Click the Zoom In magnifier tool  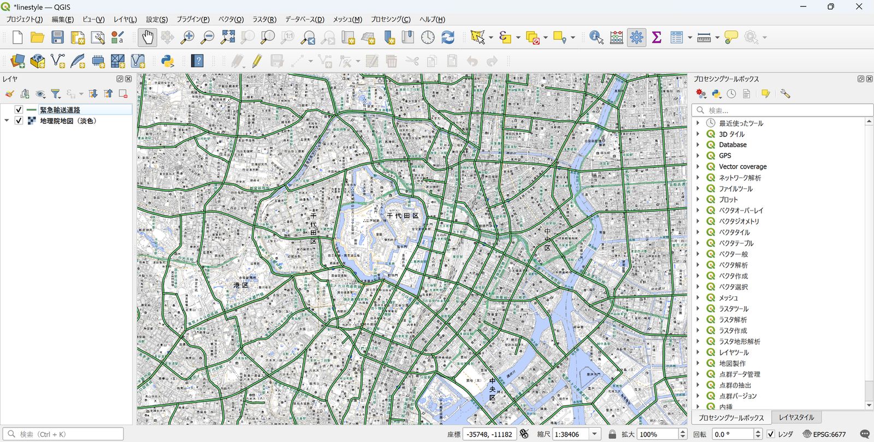pyautogui.click(x=187, y=37)
